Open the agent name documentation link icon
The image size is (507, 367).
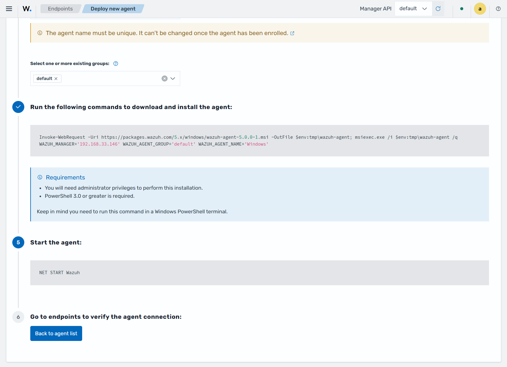click(x=292, y=33)
